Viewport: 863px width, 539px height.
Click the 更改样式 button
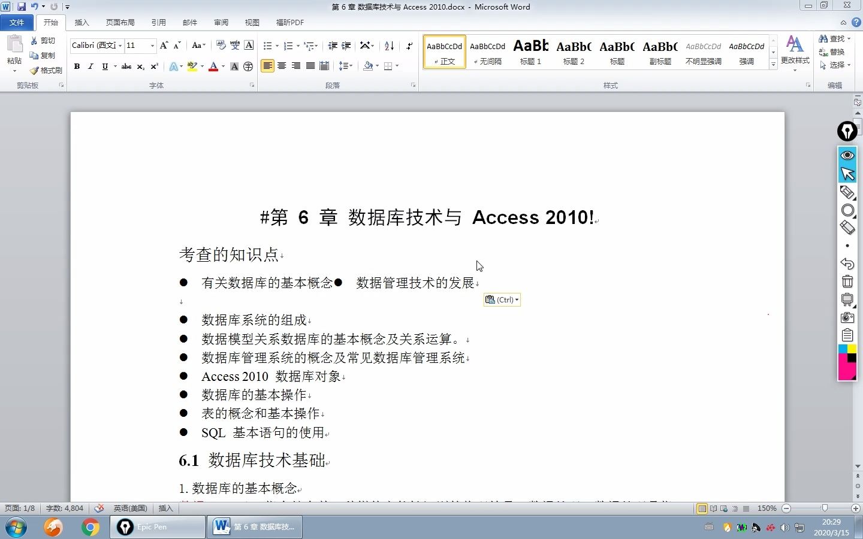click(x=795, y=53)
